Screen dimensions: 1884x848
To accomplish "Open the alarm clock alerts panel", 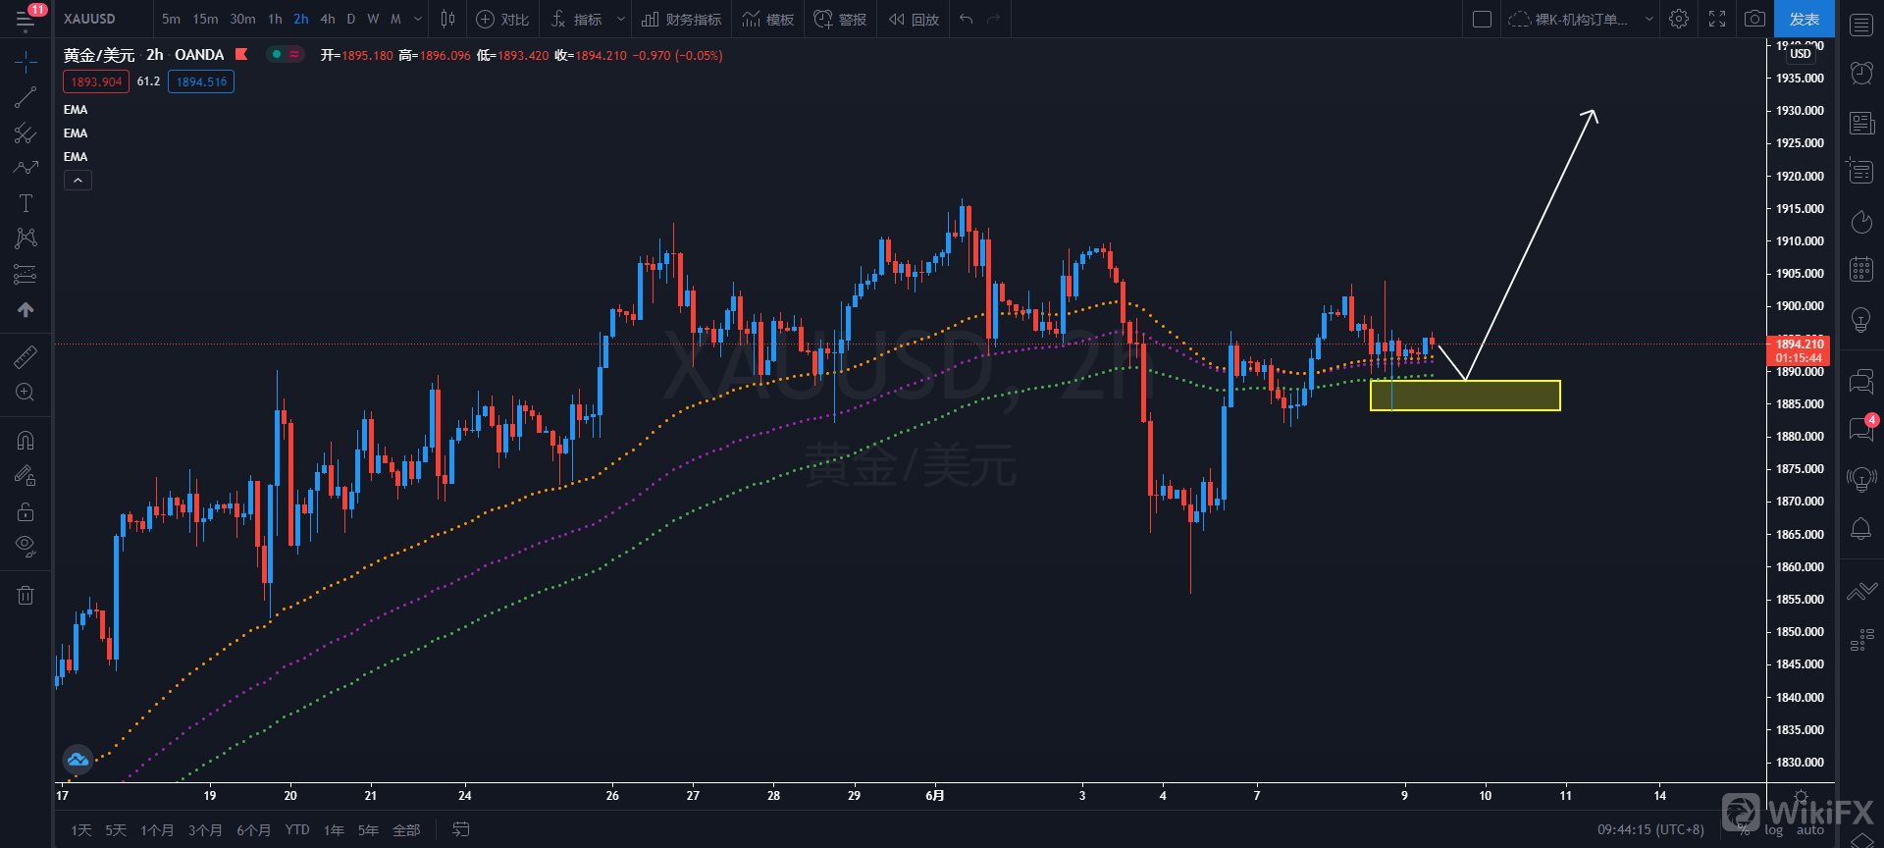I will point(1860,73).
